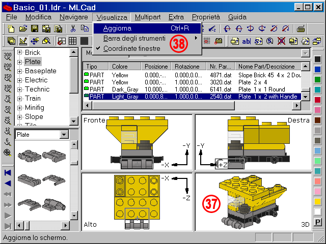Open the Multipart menu

tap(148, 17)
